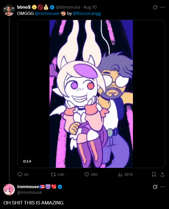Click the bbno$ display name
The width and height of the screenshot is (169, 209).
point(24,7)
